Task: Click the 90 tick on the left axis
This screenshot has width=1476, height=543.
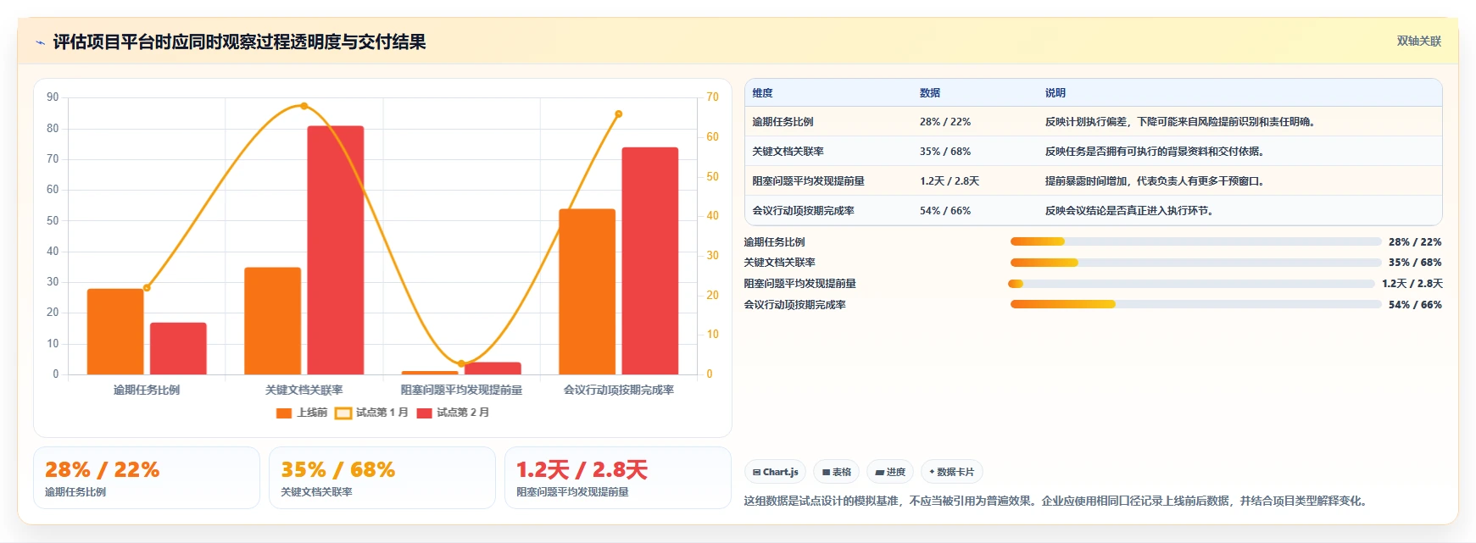Action: [x=53, y=97]
